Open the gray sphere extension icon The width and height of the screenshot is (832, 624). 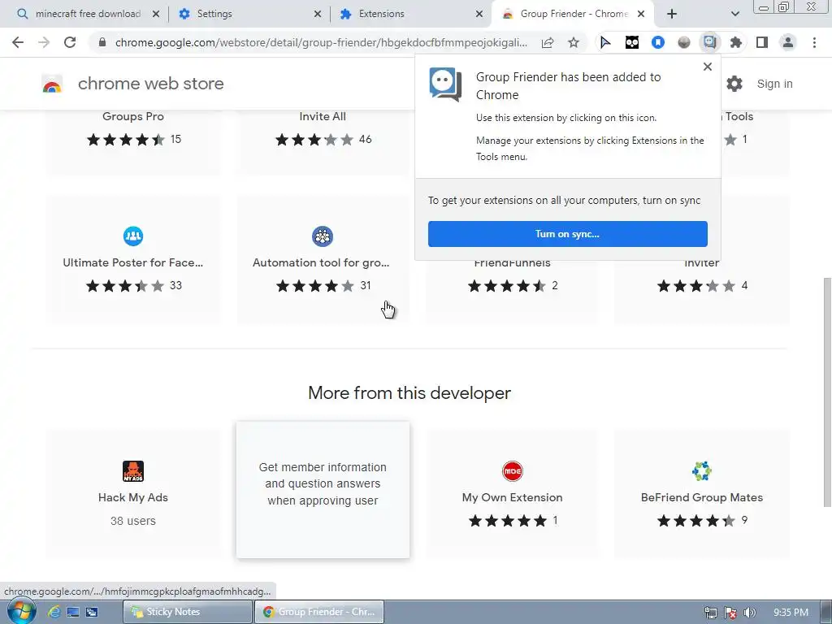coord(684,42)
